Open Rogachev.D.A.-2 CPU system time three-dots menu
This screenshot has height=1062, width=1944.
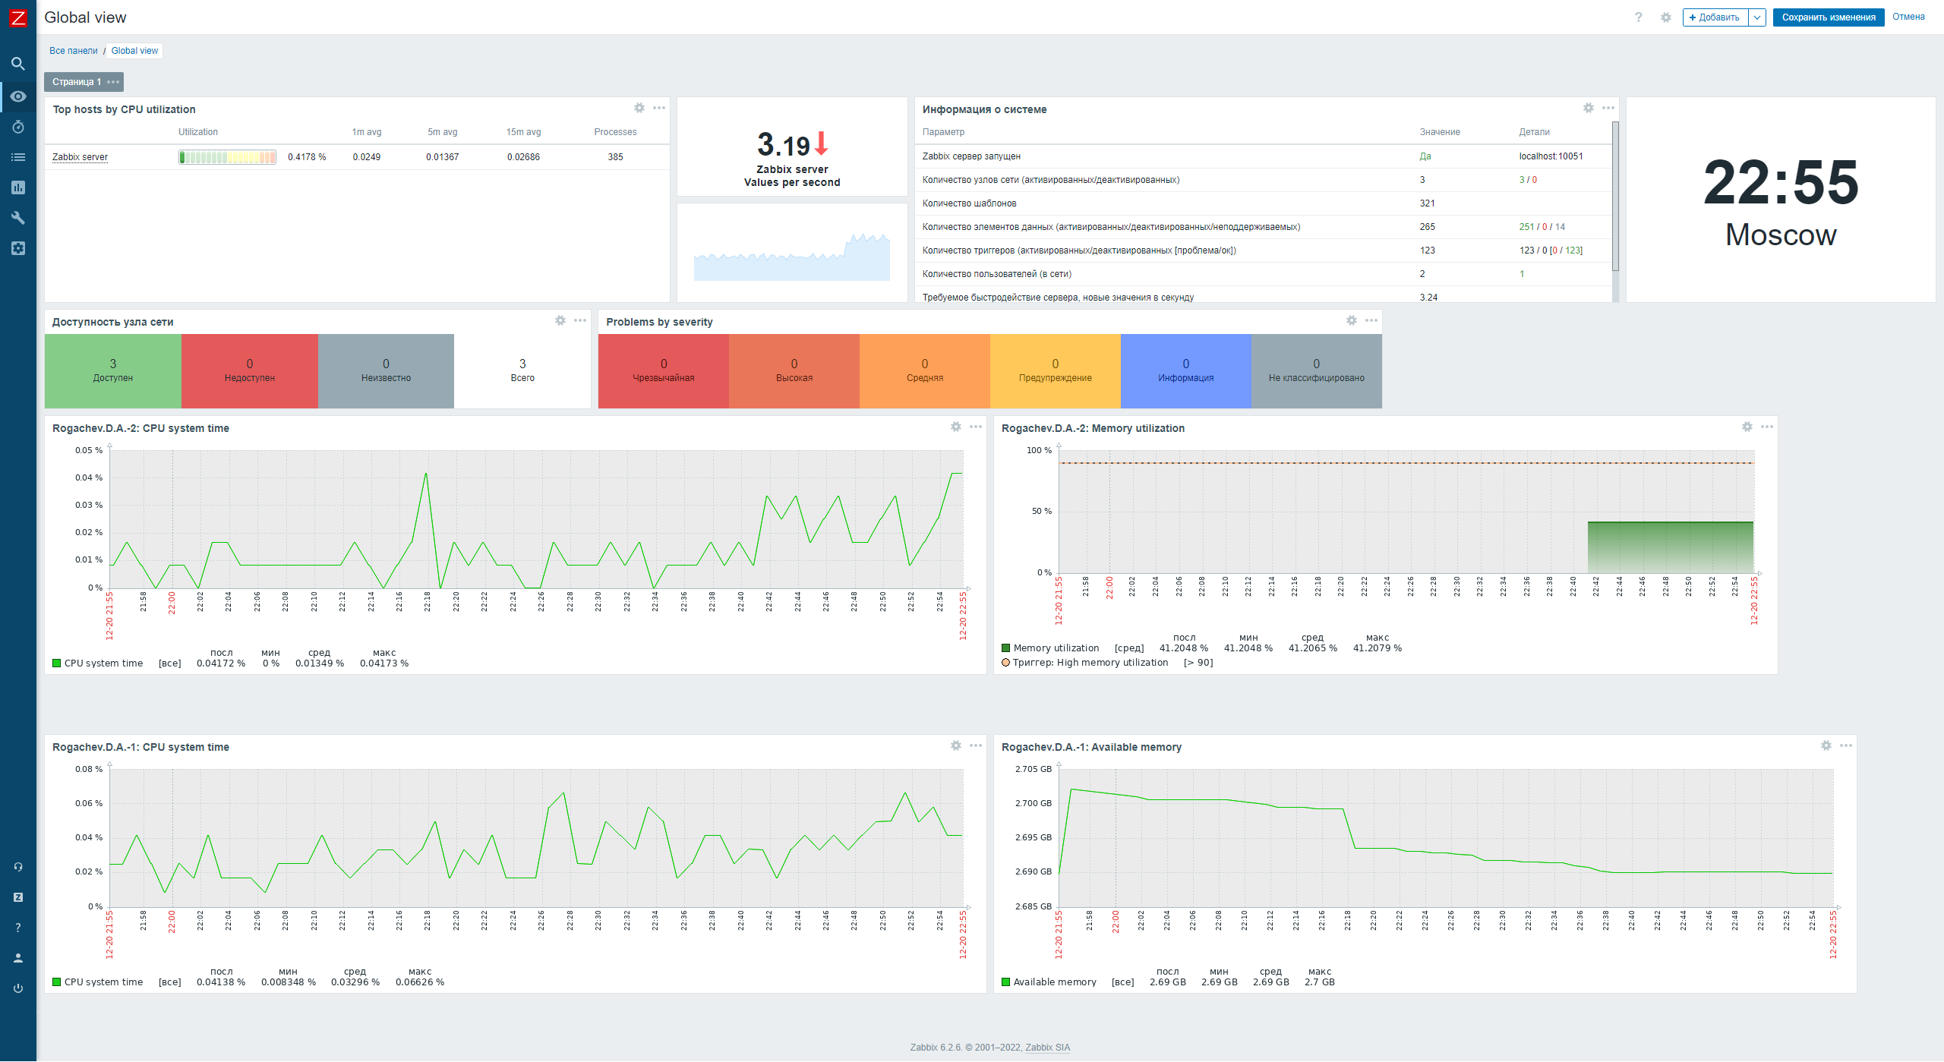tap(976, 427)
